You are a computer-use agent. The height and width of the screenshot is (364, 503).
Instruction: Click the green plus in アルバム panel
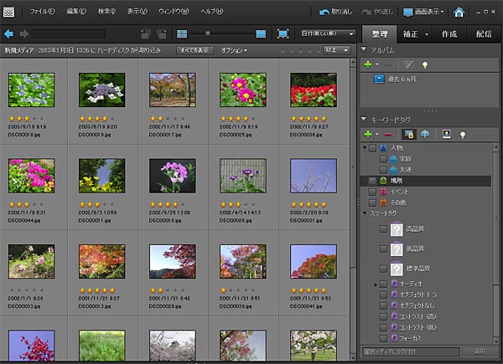click(x=368, y=64)
